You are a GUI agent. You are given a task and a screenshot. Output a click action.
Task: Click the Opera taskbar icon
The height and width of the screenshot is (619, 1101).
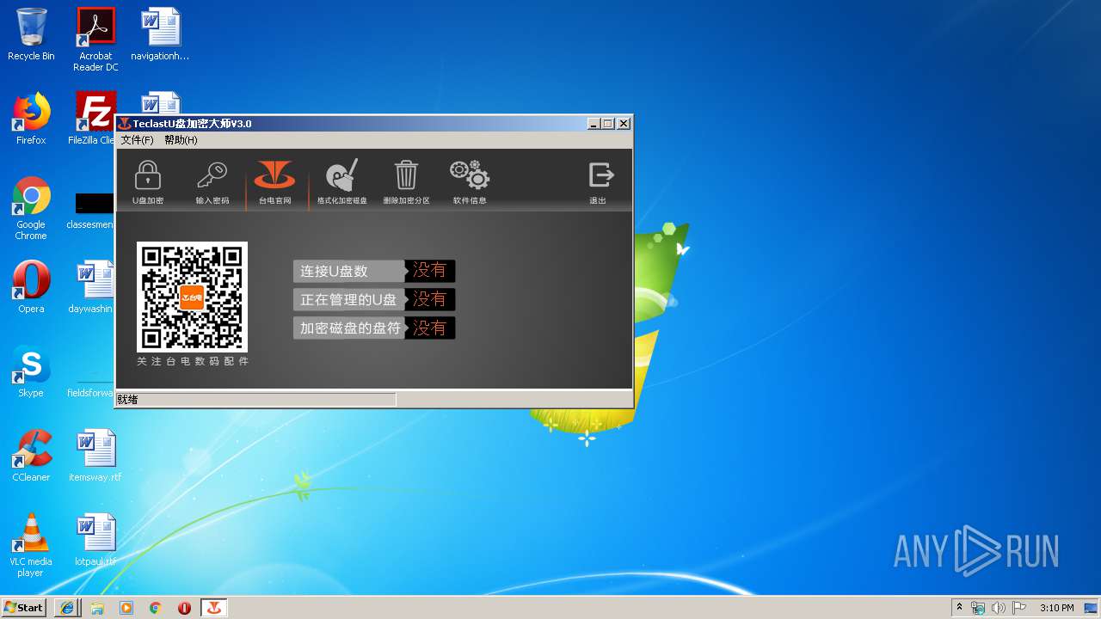point(184,608)
